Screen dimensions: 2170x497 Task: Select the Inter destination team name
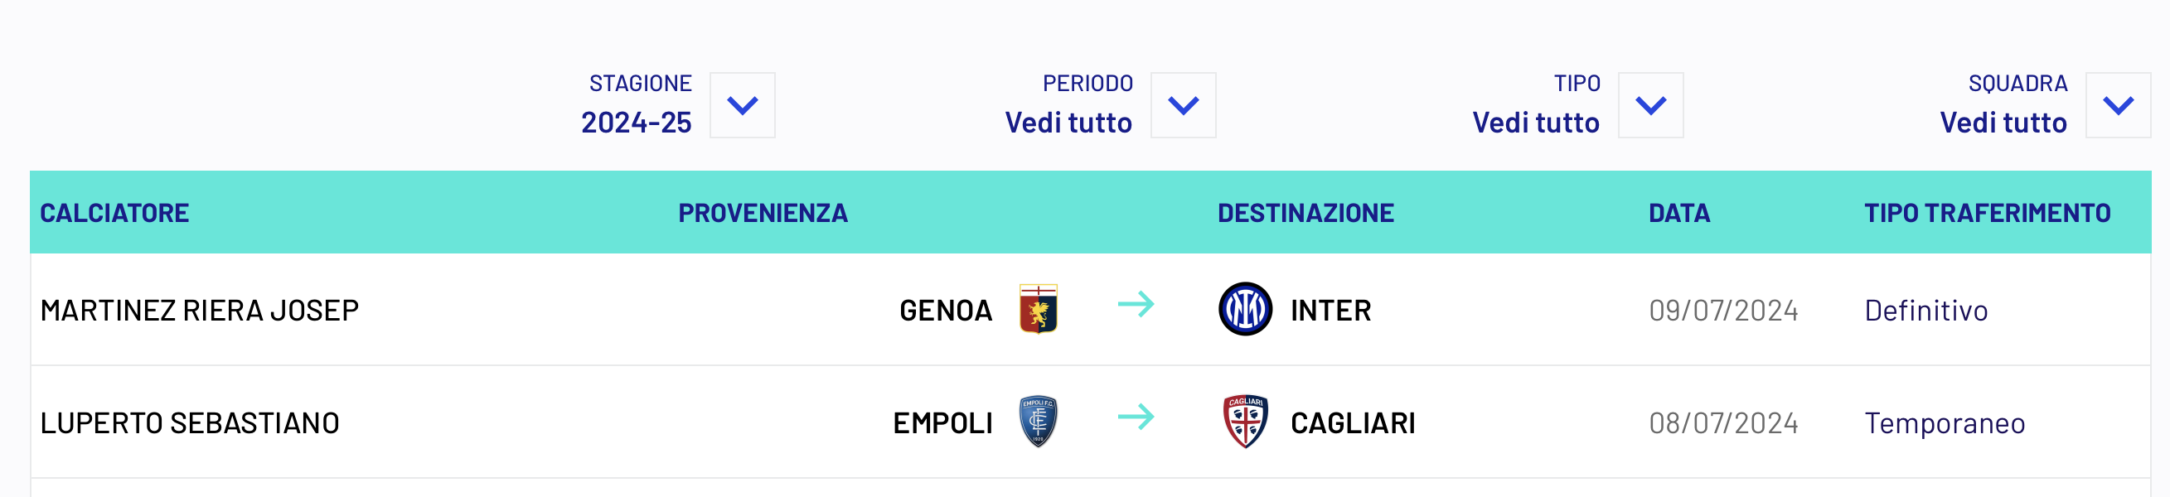1330,311
